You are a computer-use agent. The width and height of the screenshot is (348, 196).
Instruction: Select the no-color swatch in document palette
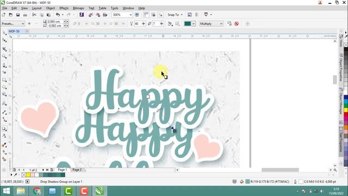tap(24, 175)
